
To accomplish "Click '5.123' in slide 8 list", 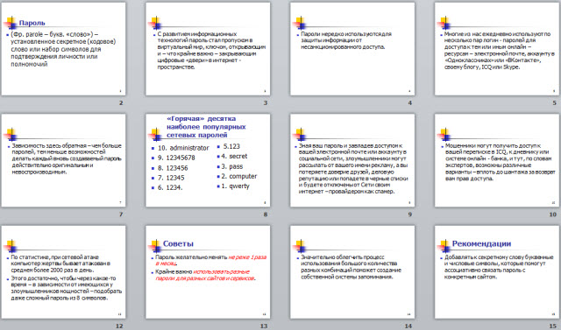I will click(231, 146).
